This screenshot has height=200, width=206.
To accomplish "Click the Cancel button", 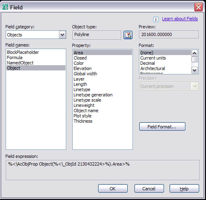I will [149, 189].
